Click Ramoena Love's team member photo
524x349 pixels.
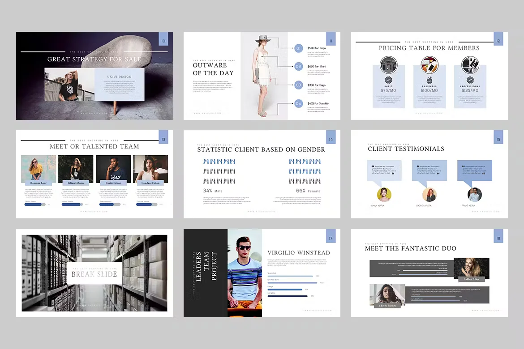(x=38, y=169)
